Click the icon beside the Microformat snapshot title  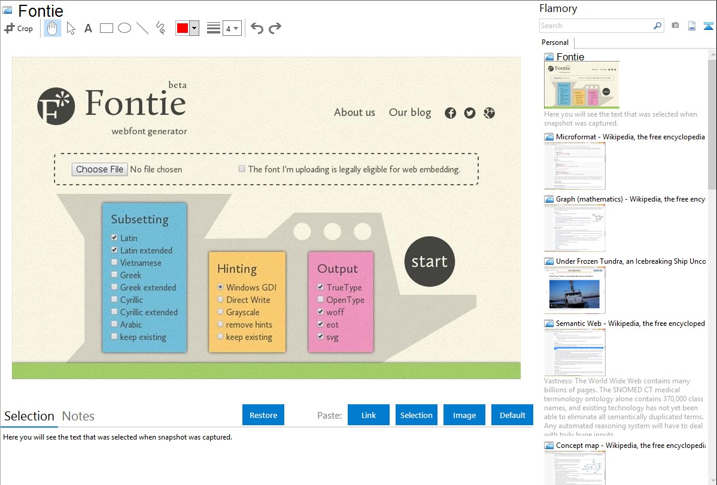click(x=549, y=137)
